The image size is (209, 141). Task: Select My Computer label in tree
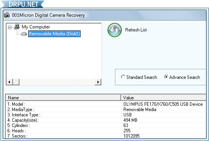point(36,27)
